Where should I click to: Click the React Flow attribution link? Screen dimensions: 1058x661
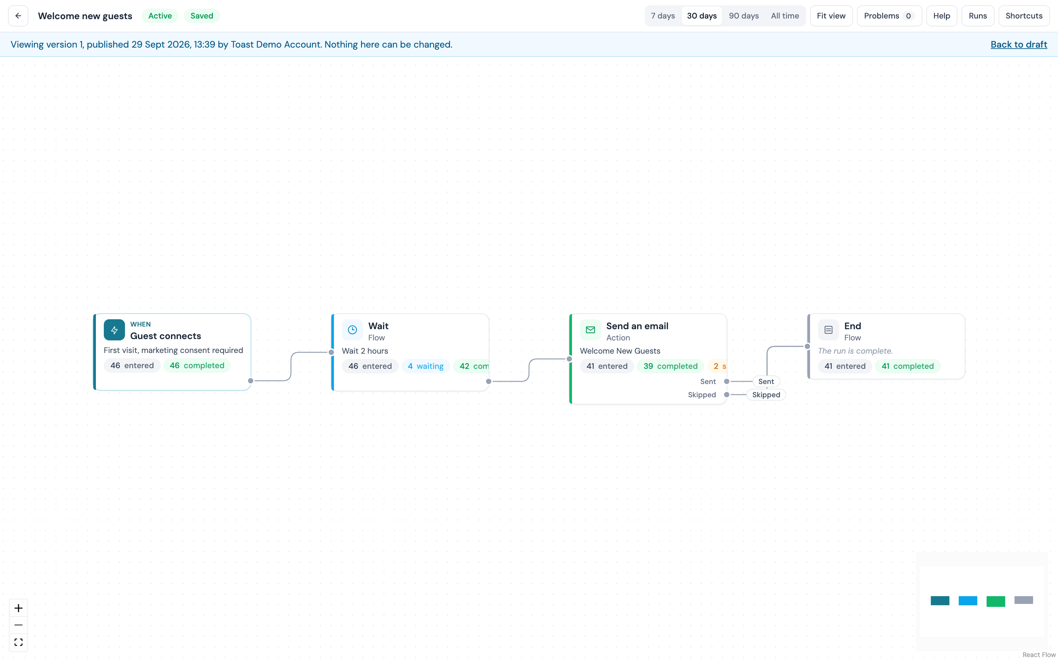1039,655
